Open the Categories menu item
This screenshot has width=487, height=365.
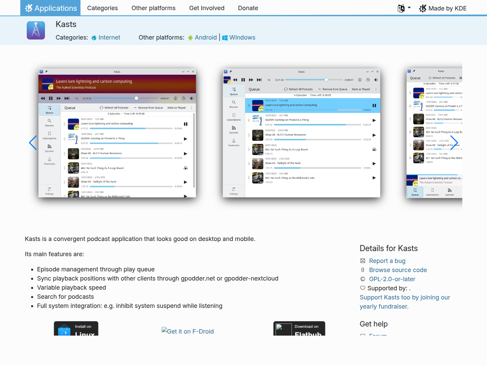pyautogui.click(x=102, y=8)
